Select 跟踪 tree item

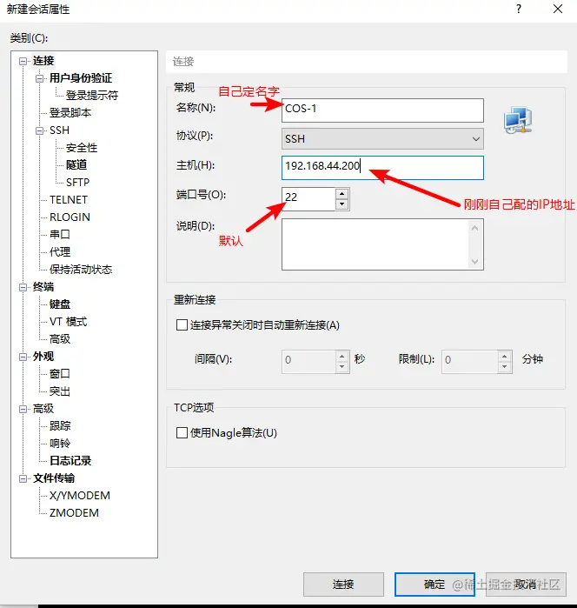click(x=60, y=426)
